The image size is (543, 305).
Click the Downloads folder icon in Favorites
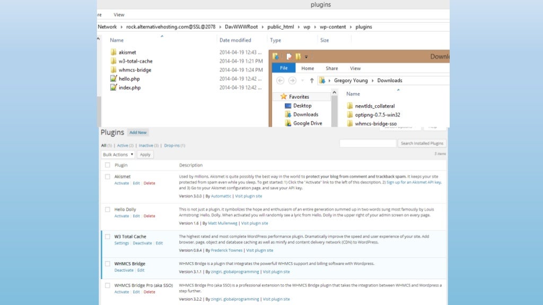(288, 114)
